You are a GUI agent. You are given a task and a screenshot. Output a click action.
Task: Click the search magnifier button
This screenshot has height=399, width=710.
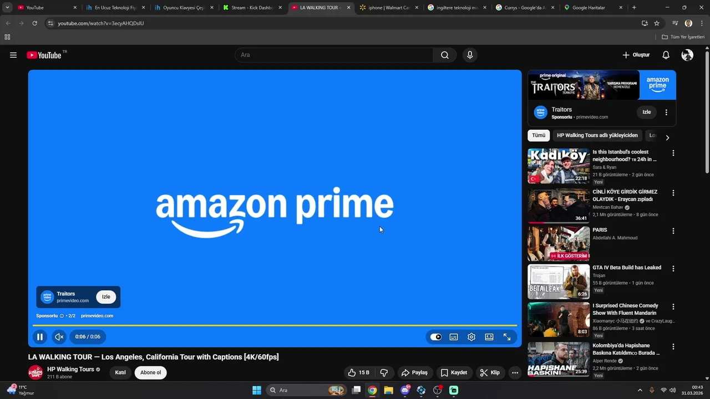445,55
